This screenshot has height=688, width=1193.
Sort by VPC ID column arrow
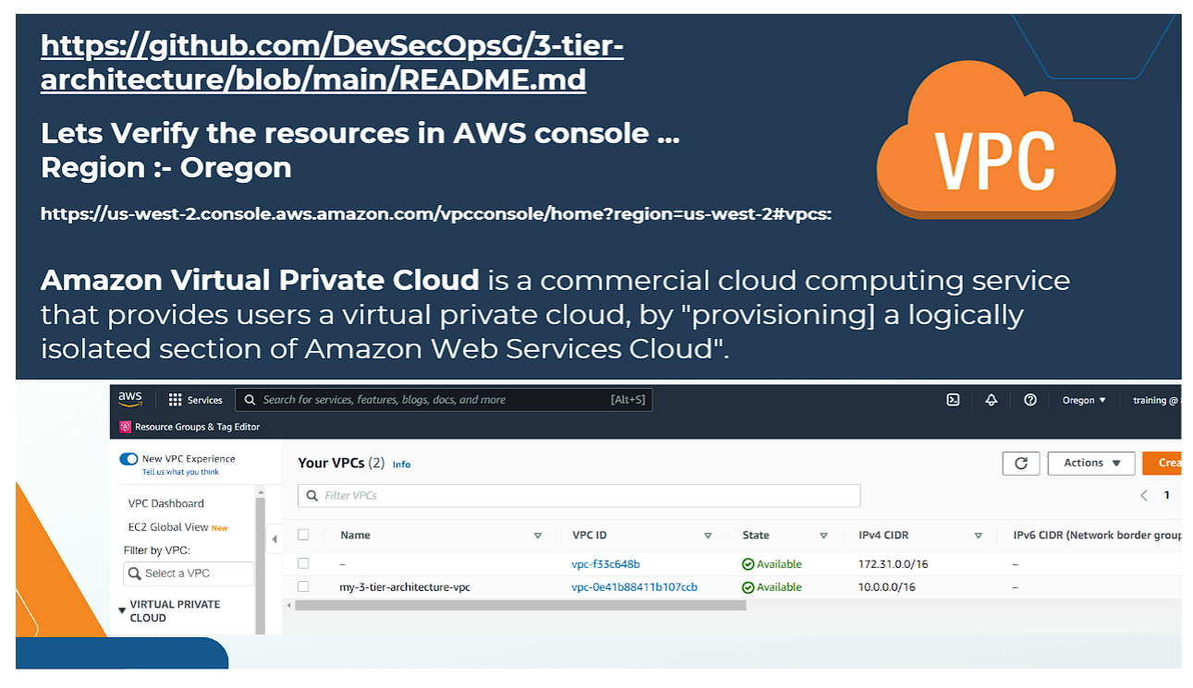(x=708, y=536)
